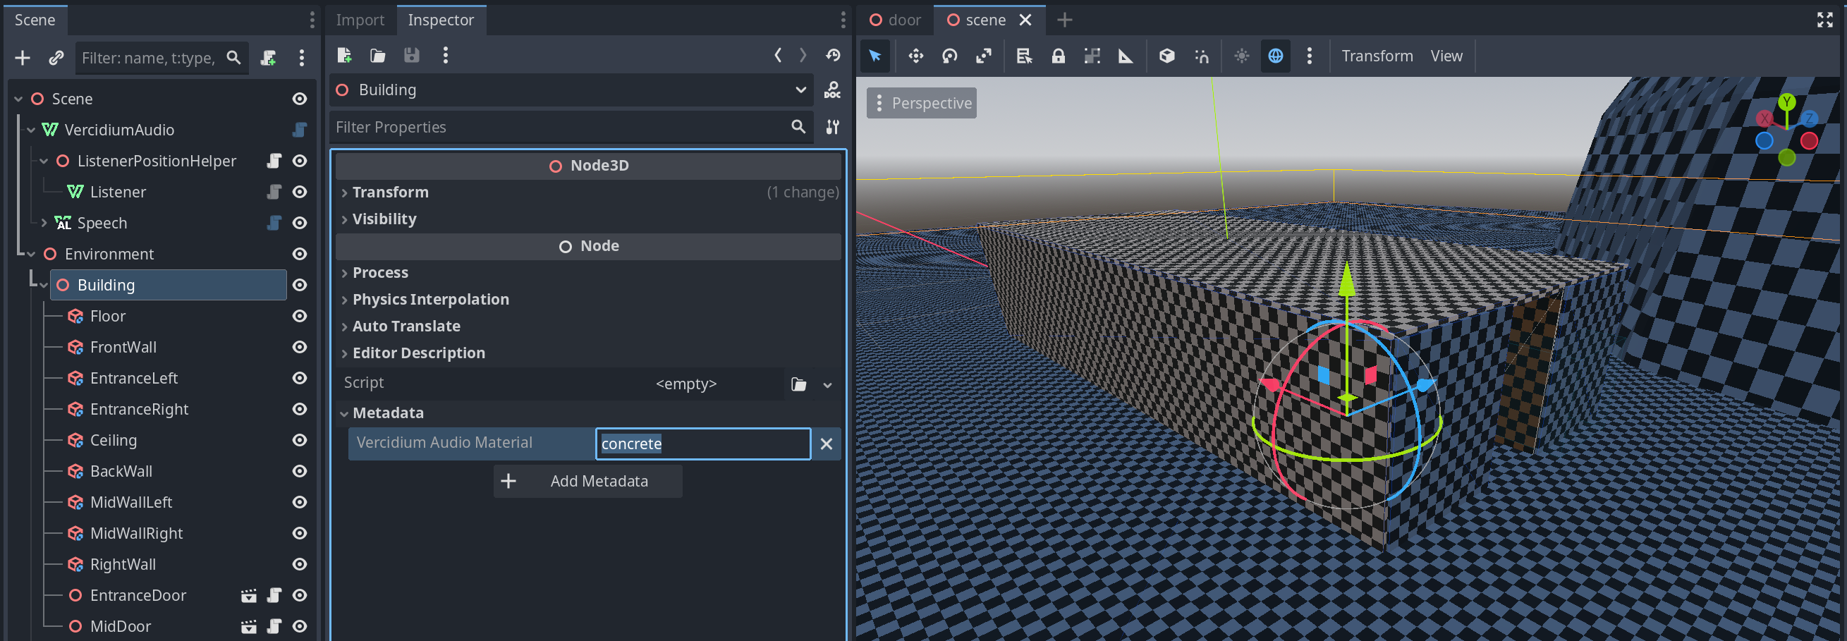1847x641 pixels.
Task: Open Script property dropdown arrow
Action: pos(827,385)
